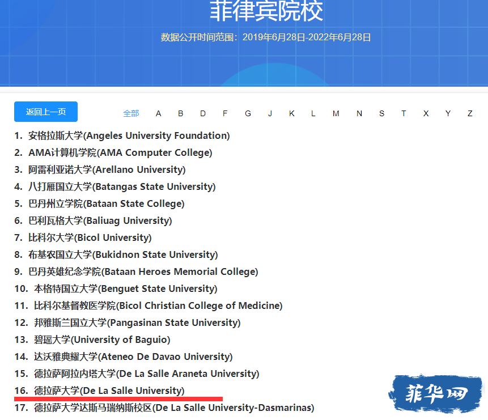Open Bukidnon State University entry
Viewport: 488px width, 420px height.
click(x=123, y=254)
